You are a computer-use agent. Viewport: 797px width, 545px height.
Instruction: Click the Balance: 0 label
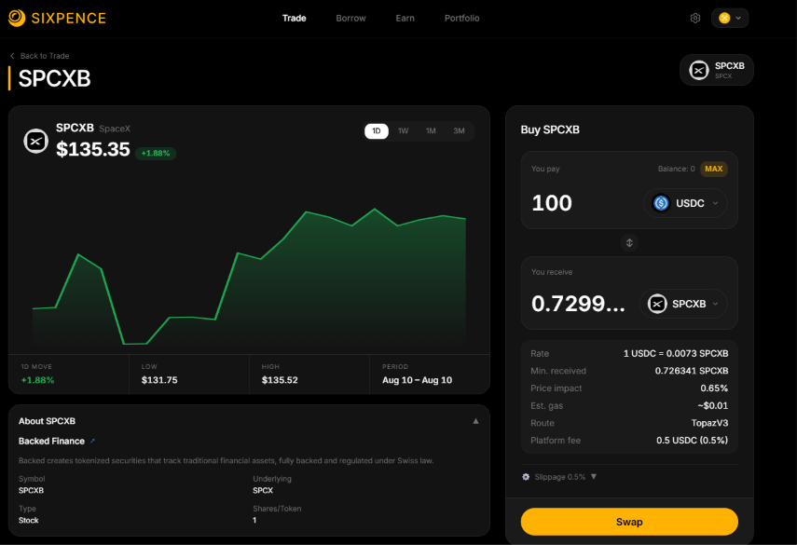point(676,169)
